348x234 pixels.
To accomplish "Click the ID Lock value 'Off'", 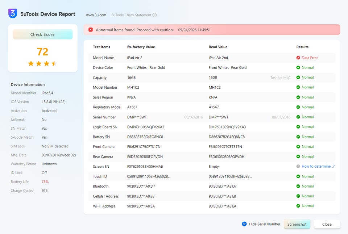I will click(44, 173).
